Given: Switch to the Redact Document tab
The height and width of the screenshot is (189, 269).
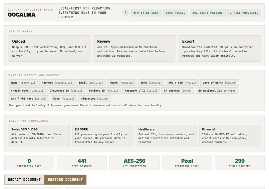Looking at the screenshot, I should click(x=24, y=180).
